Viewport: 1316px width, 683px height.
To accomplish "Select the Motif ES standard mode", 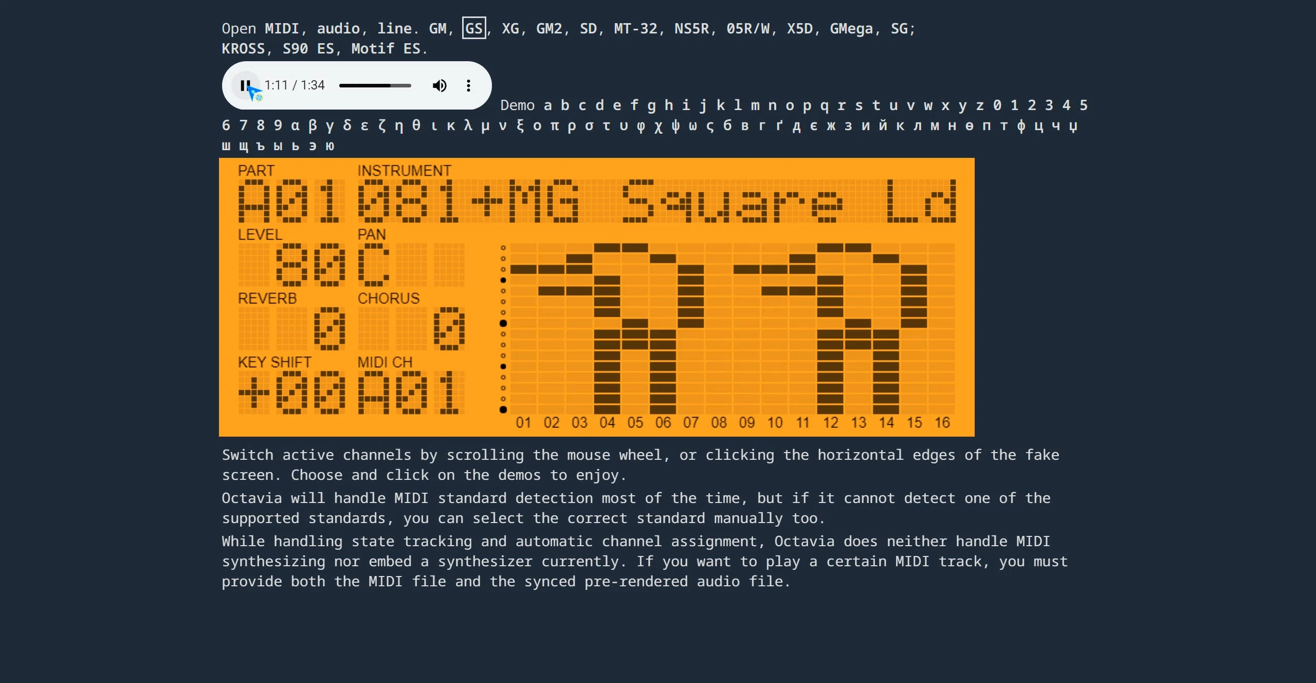I will point(386,48).
